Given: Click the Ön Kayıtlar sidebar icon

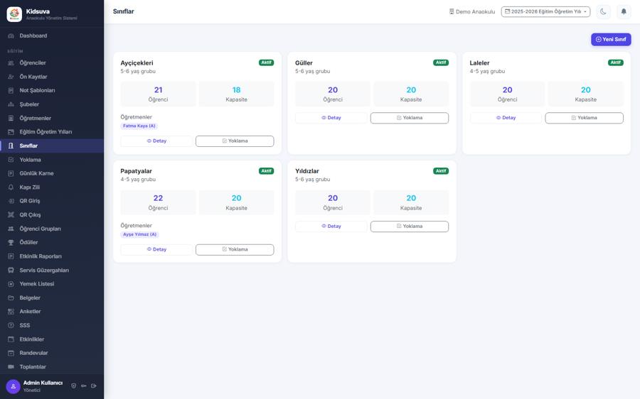Looking at the screenshot, I should pyautogui.click(x=11, y=77).
